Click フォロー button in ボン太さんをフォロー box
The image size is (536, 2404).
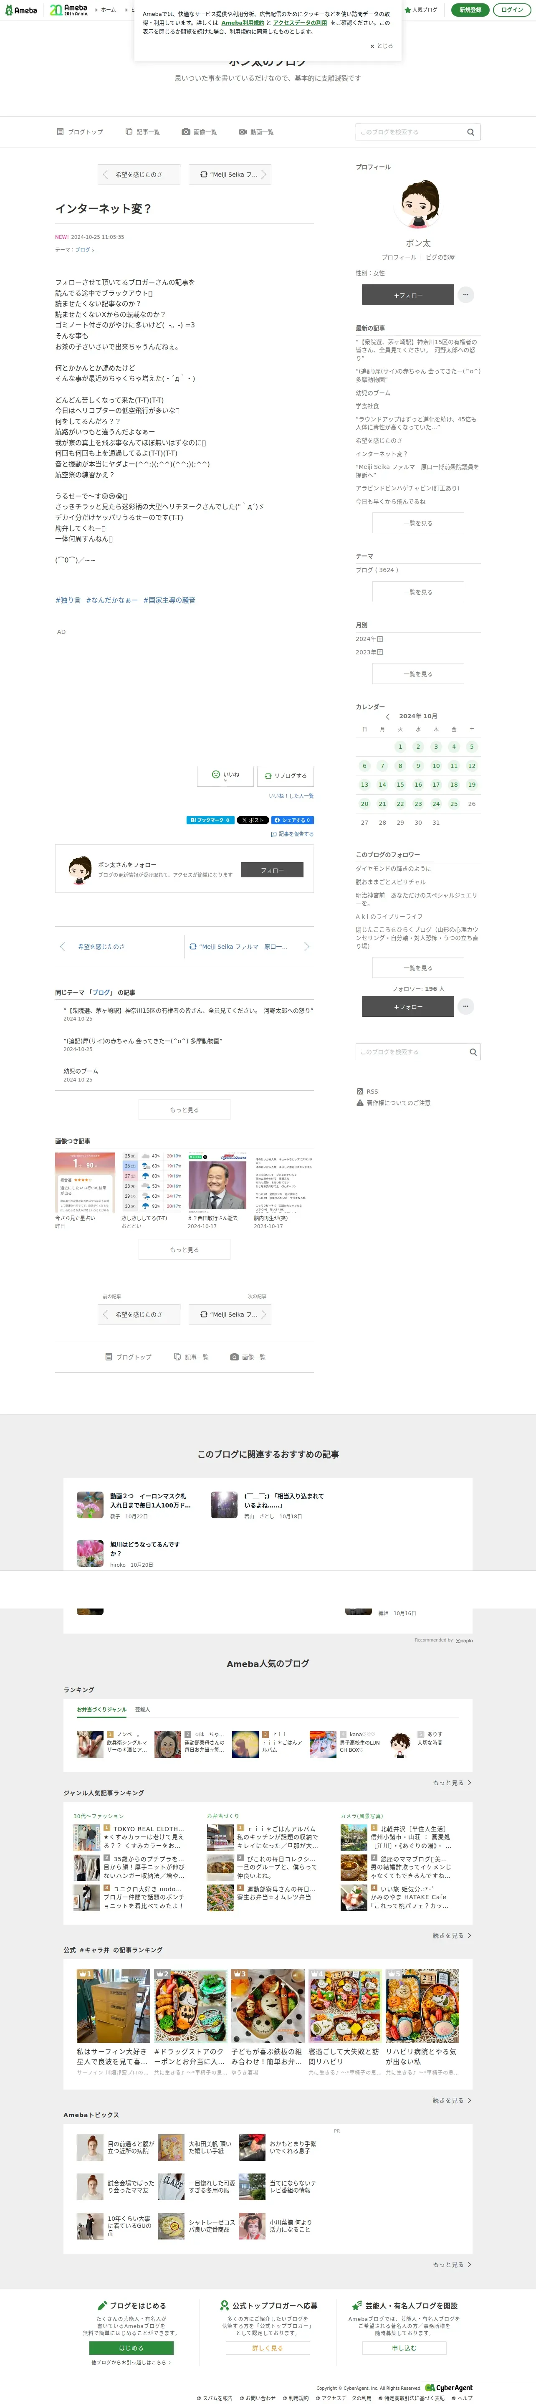pyautogui.click(x=272, y=870)
